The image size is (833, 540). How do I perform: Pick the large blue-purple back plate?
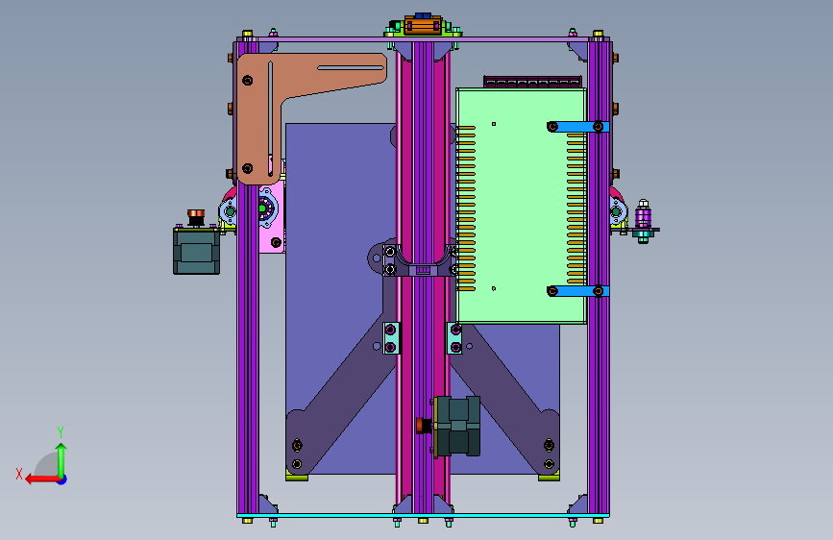point(340,212)
